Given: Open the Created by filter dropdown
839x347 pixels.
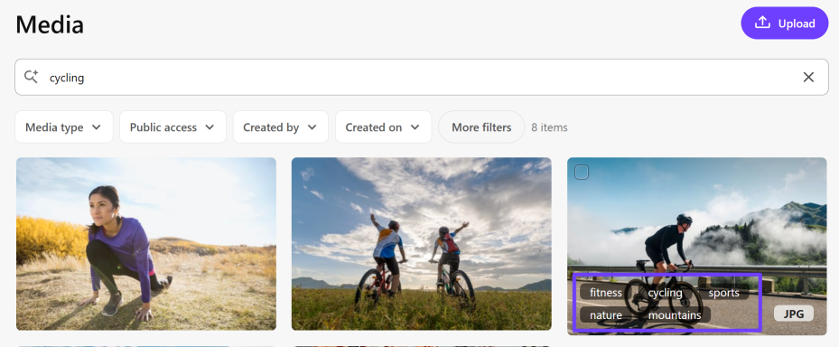Looking at the screenshot, I should 280,127.
